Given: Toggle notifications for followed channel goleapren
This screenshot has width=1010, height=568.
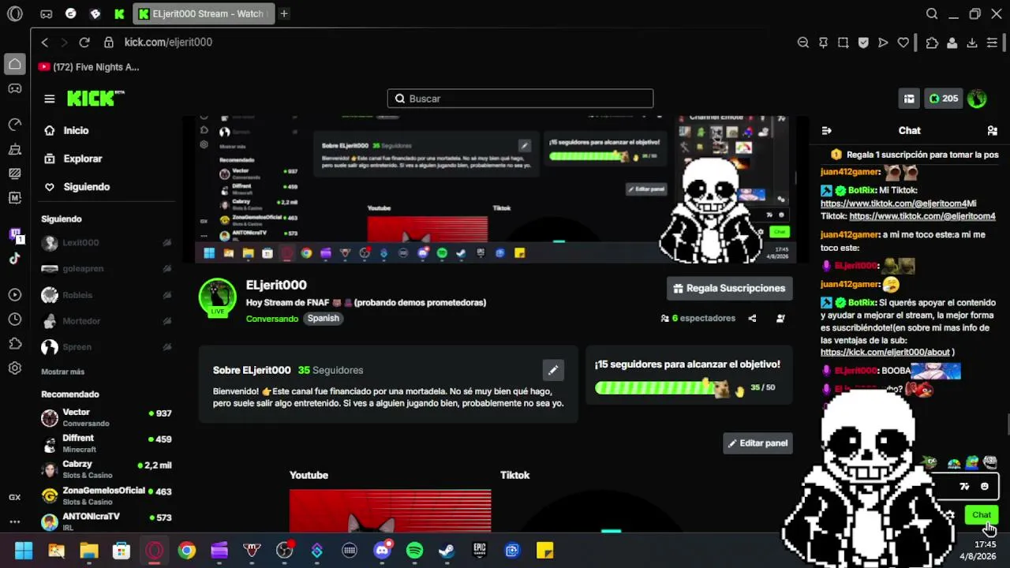Looking at the screenshot, I should coord(166,269).
